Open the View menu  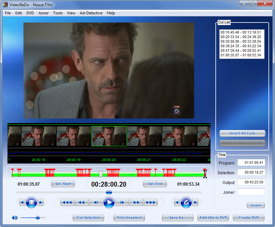click(x=71, y=13)
